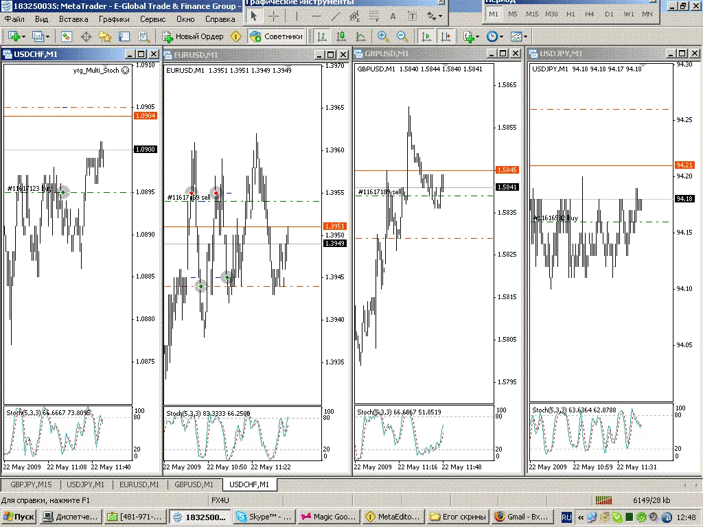The image size is (703, 527).
Task: Switch timeframe to H1
Action: click(572, 13)
